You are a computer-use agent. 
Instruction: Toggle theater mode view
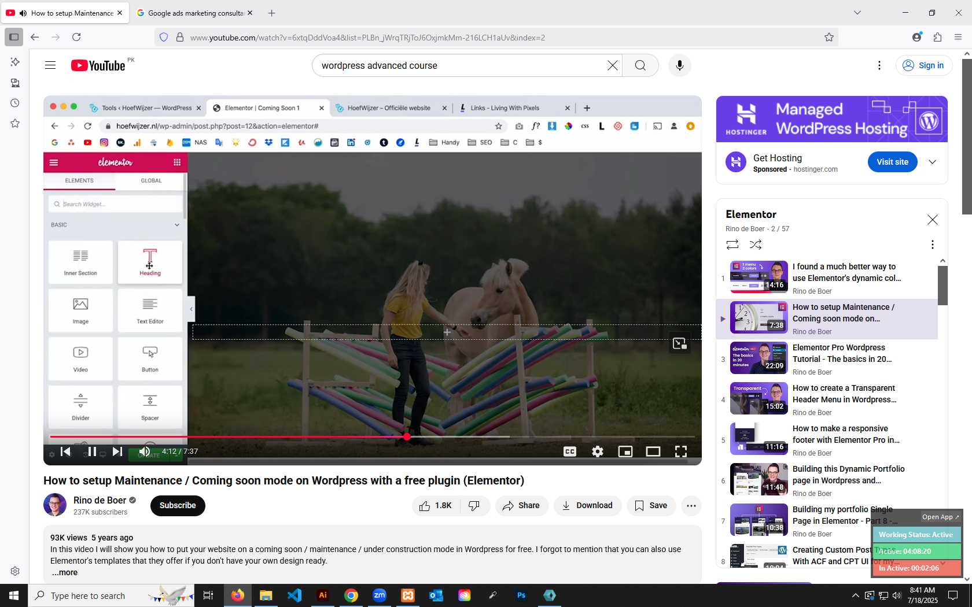[x=653, y=451]
